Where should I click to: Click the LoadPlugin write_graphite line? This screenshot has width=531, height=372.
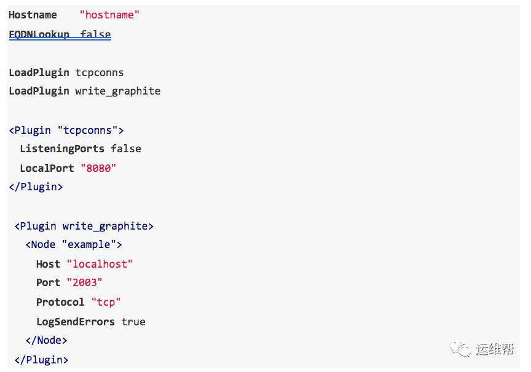(85, 91)
